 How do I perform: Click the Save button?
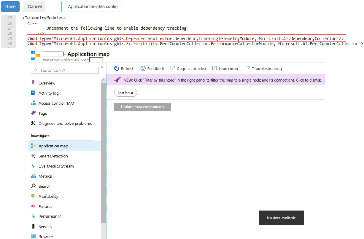(10, 6)
